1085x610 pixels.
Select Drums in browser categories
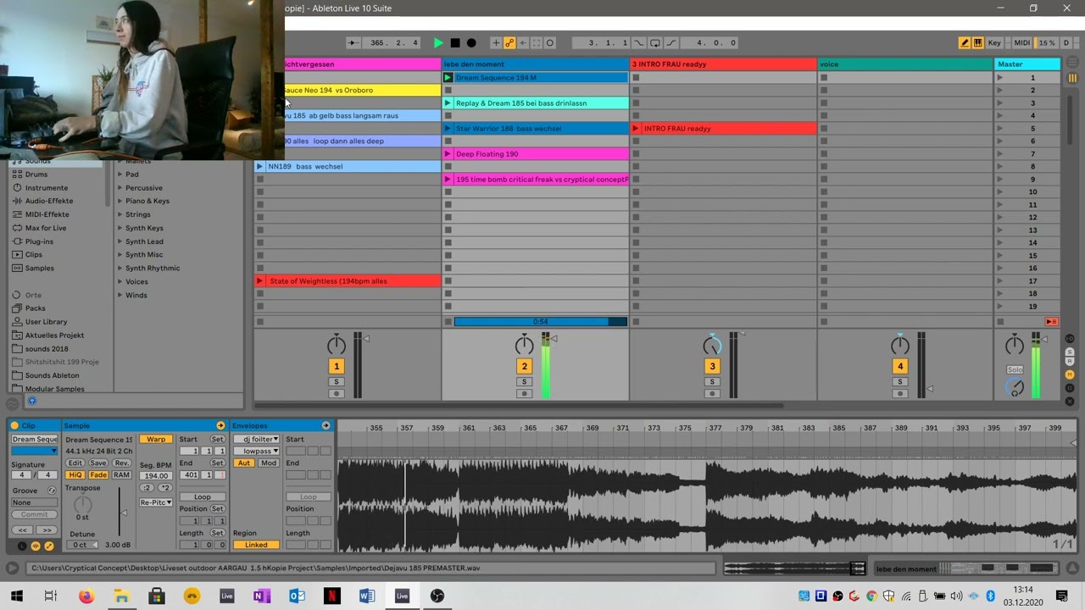coord(36,174)
